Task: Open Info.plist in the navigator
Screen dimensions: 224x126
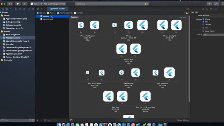Action: click(10, 44)
